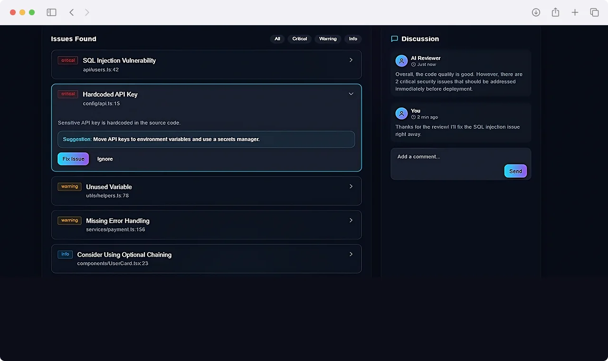Click the Fix Issue button
This screenshot has height=361, width=608.
pyautogui.click(x=73, y=159)
